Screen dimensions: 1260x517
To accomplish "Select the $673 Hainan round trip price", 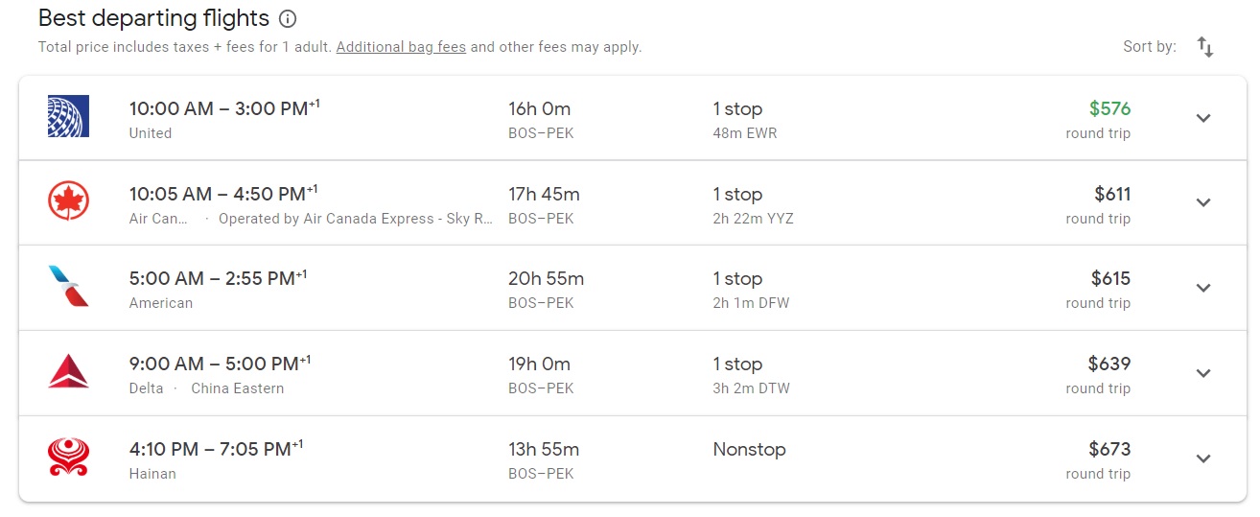I will point(1109,449).
